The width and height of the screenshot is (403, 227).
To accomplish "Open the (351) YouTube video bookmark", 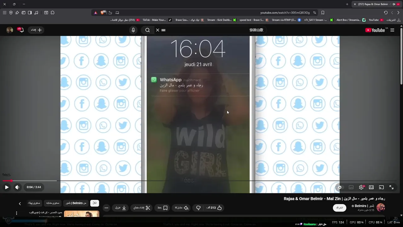I will coord(125,20).
